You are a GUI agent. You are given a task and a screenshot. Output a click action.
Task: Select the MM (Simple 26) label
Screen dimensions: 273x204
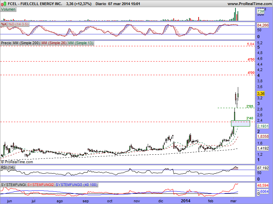[x=53, y=43]
